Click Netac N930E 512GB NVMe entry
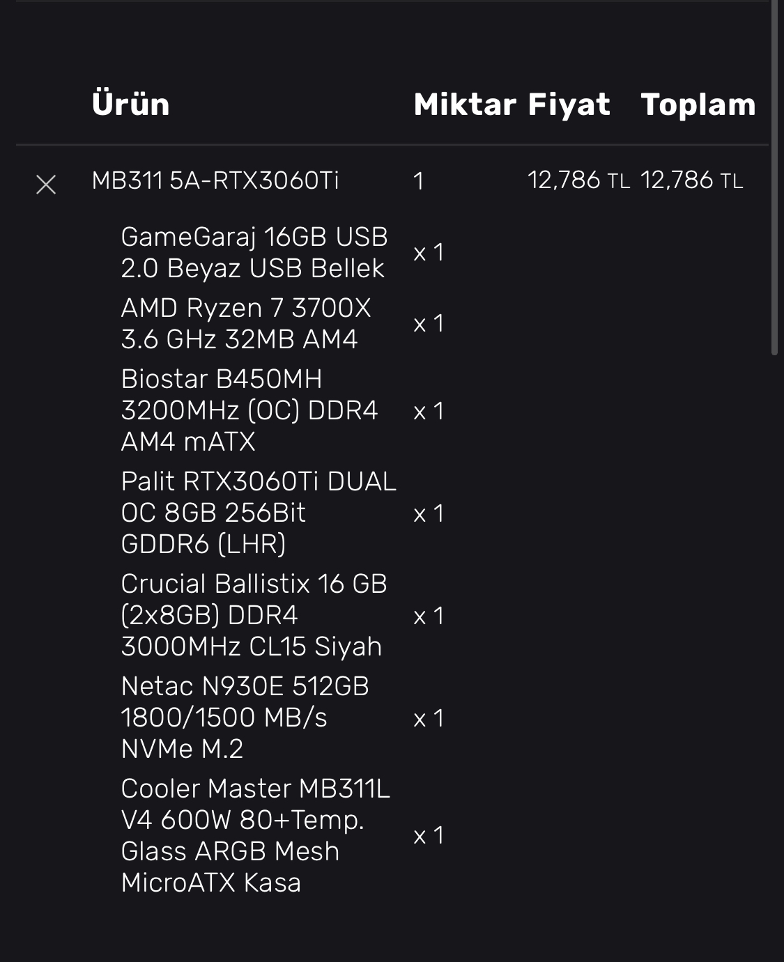Screen dimensions: 784x962 click(x=245, y=717)
